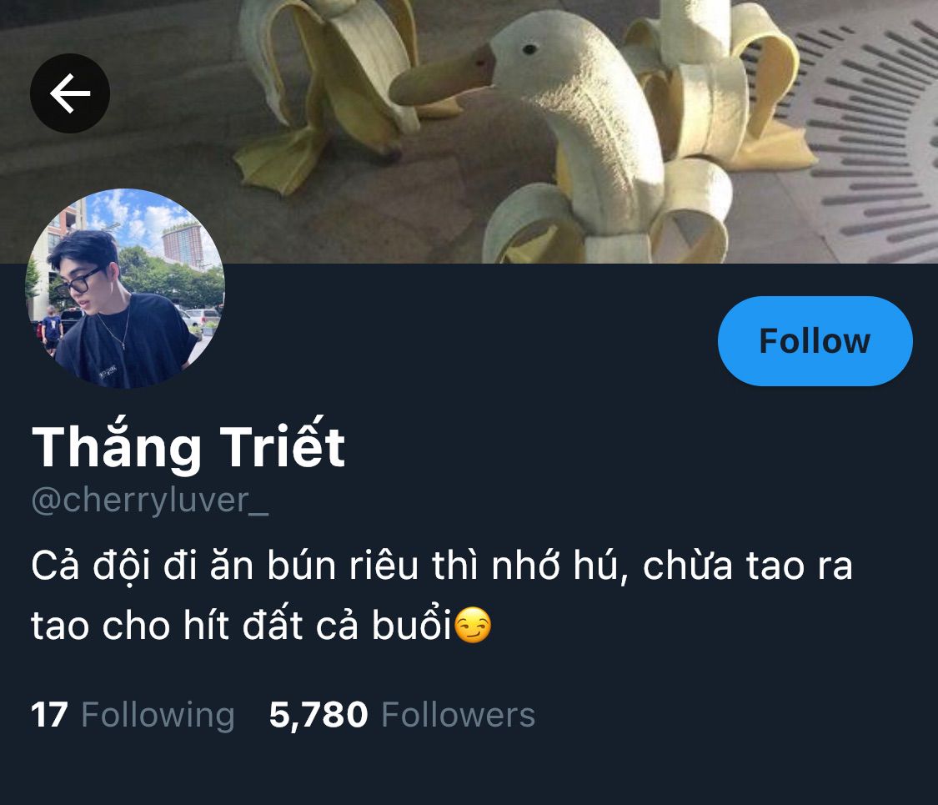Click bio line starting Cả đội đi ăn
This screenshot has width=938, height=805.
click(x=441, y=566)
